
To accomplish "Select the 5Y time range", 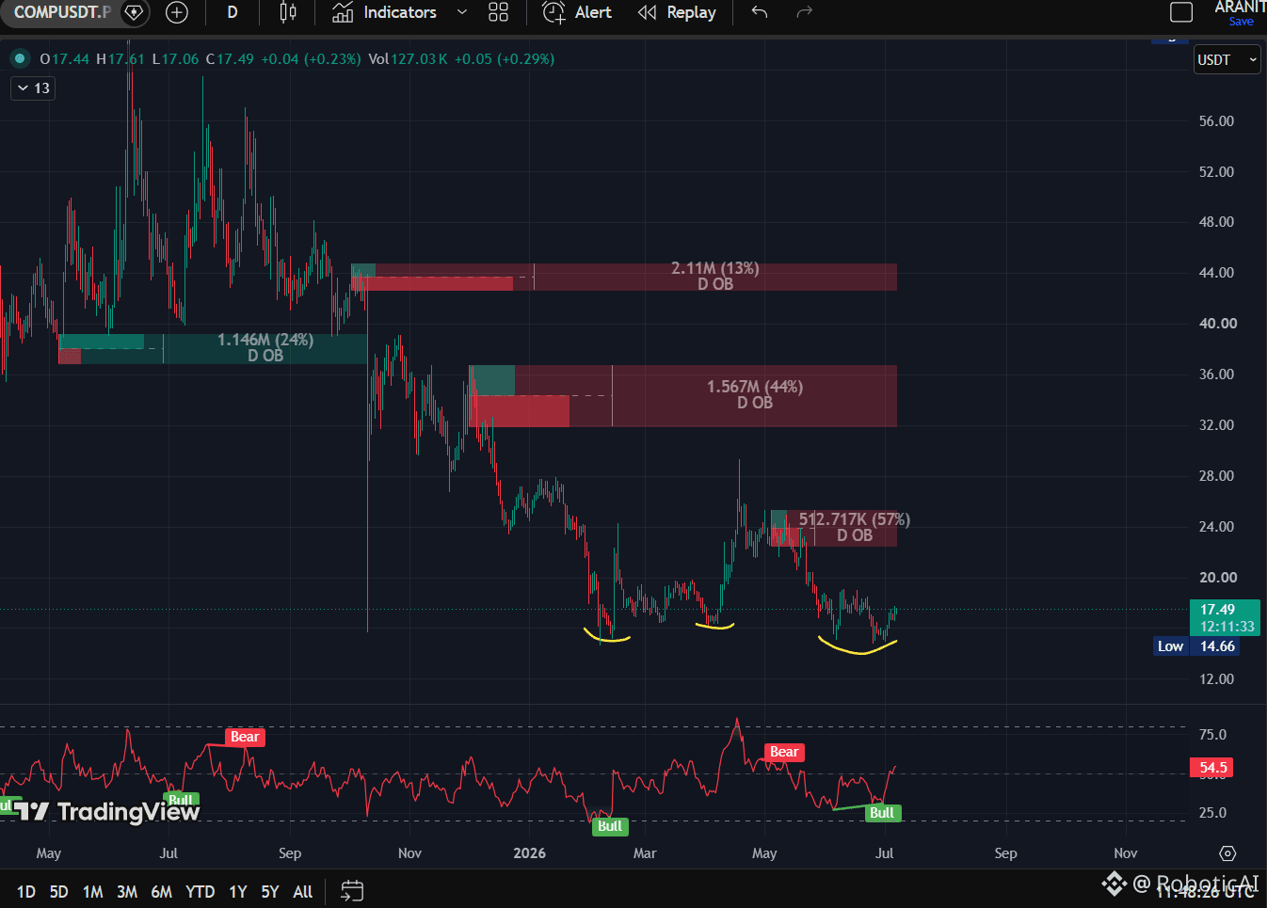I will pyautogui.click(x=270, y=891).
